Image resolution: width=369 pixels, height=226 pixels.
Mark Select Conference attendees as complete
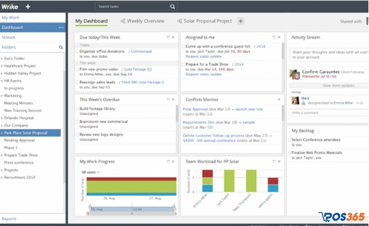click(290, 139)
